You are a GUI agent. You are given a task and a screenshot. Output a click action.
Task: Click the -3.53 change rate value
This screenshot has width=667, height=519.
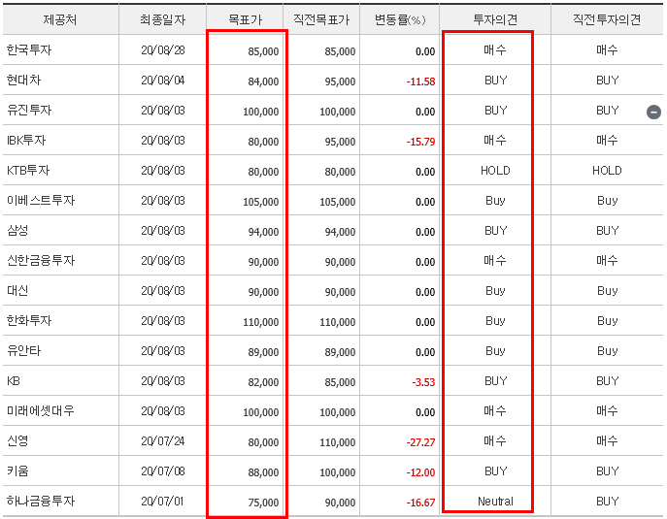423,382
